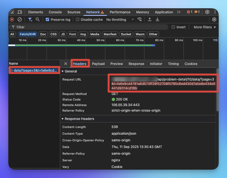Click the application/json content type value
The height and width of the screenshot is (178, 227).
[x=124, y=134]
